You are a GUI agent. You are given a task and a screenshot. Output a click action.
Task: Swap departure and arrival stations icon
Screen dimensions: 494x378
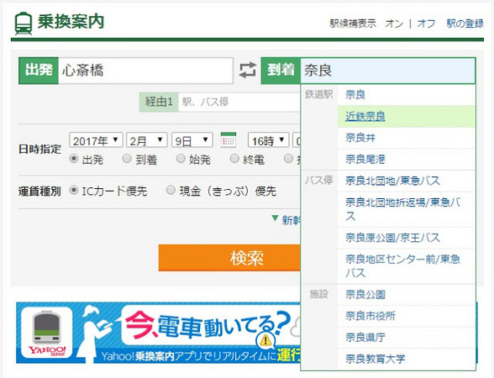(x=247, y=70)
